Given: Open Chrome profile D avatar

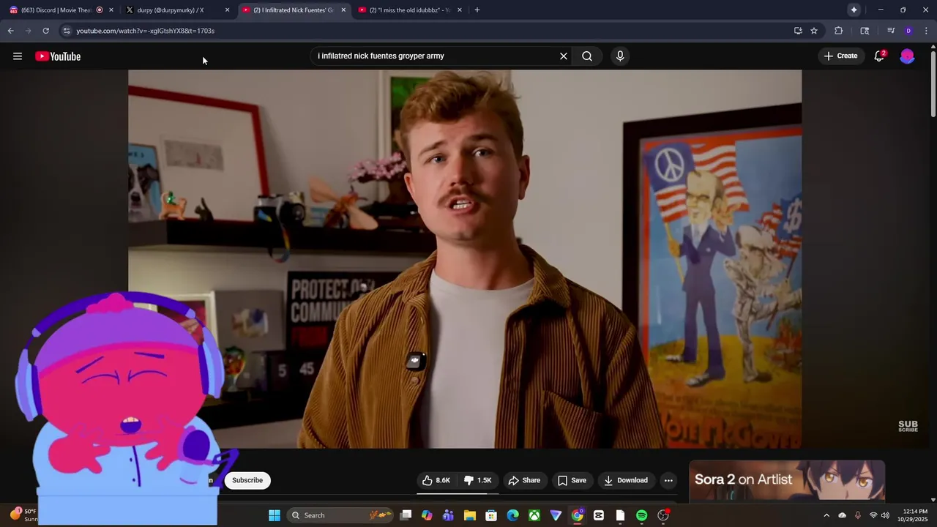Looking at the screenshot, I should click(908, 31).
